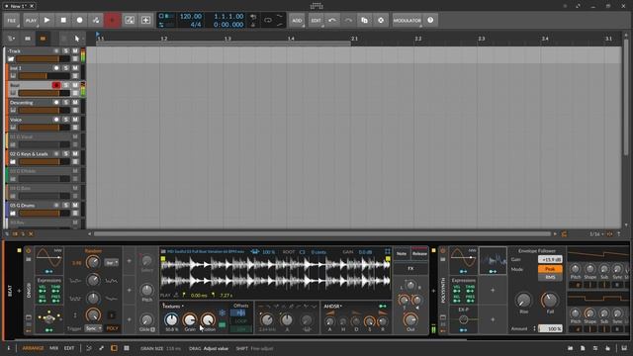
Task: Click the grid icon in bottom footer
Action: pos(127,348)
